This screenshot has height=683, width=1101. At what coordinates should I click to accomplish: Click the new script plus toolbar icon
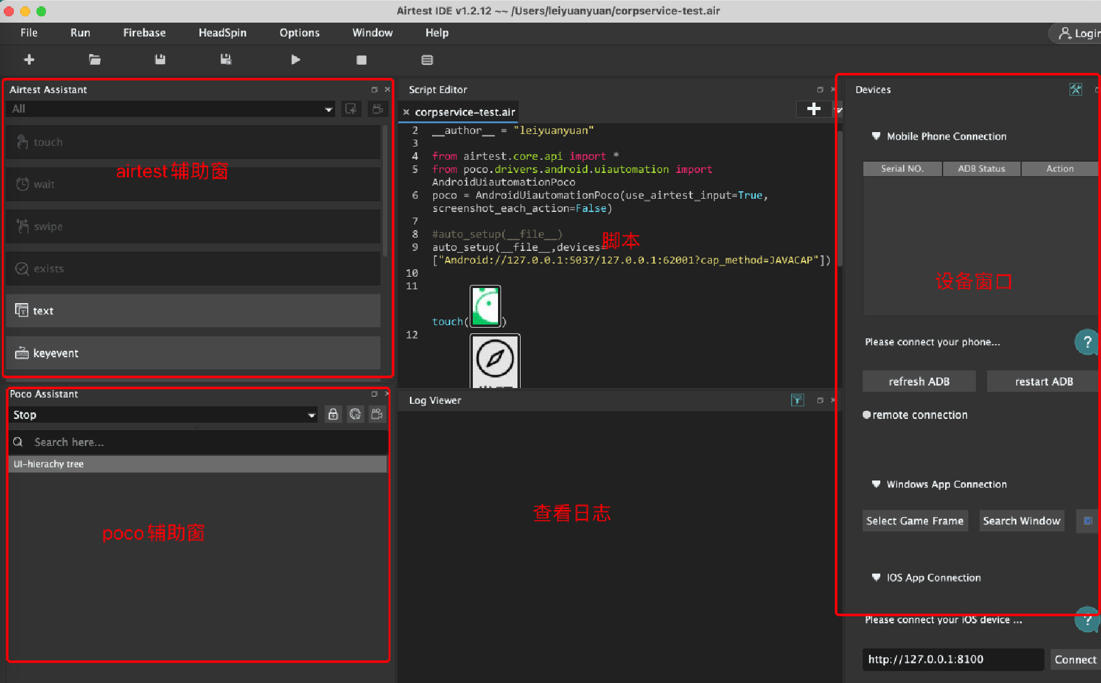[x=29, y=60]
